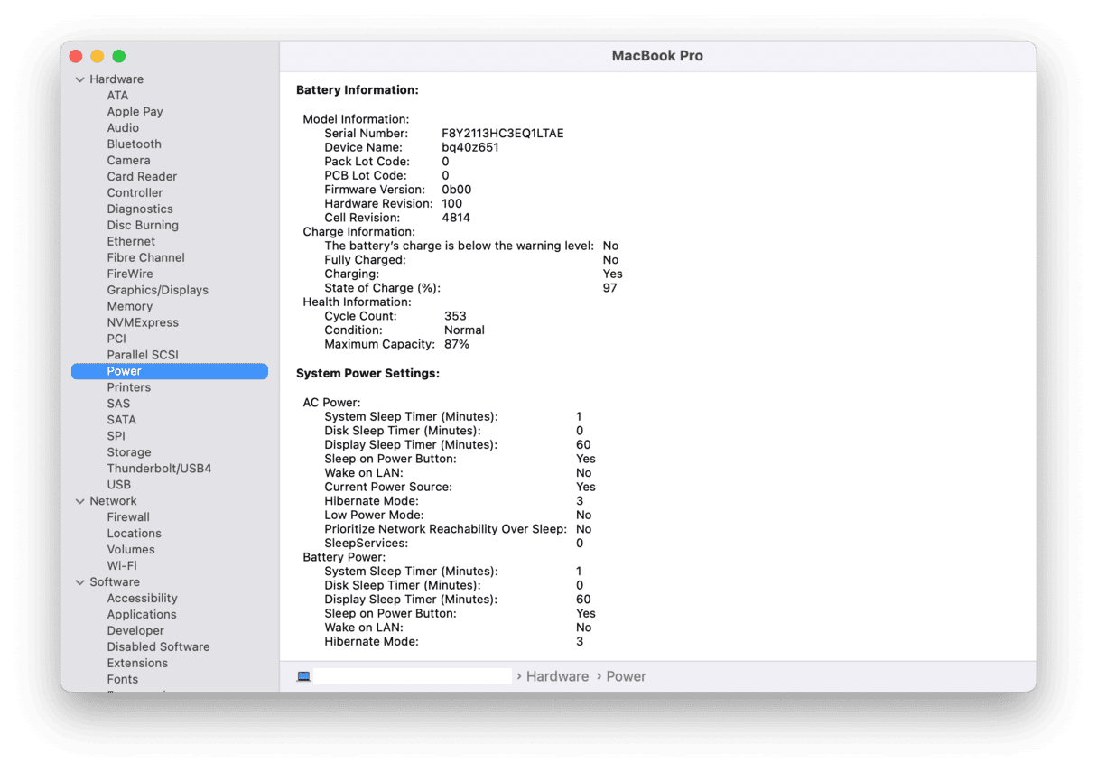Click the Battery Information heading
The width and height of the screenshot is (1097, 772).
click(358, 90)
